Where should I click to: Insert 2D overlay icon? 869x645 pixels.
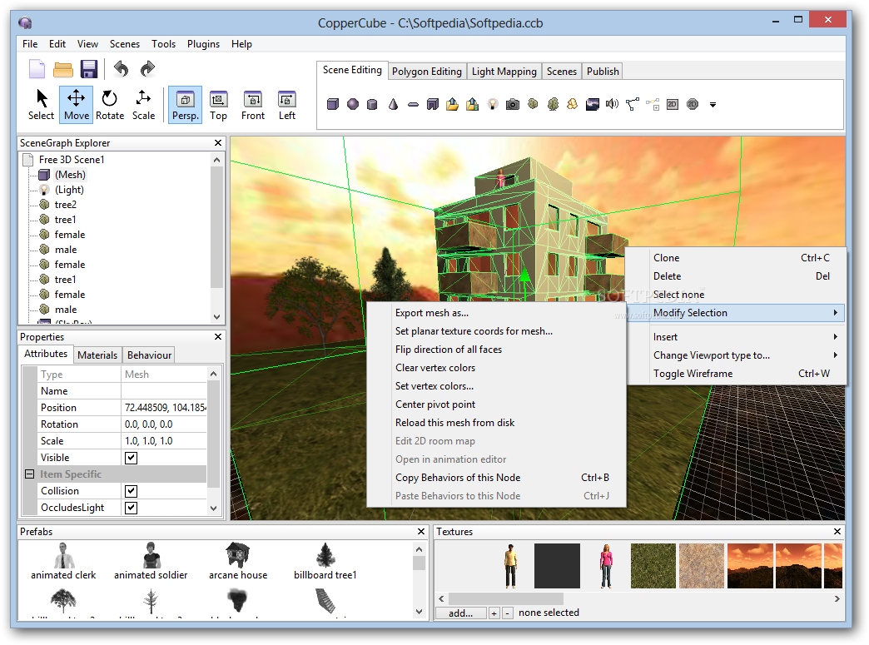point(673,104)
